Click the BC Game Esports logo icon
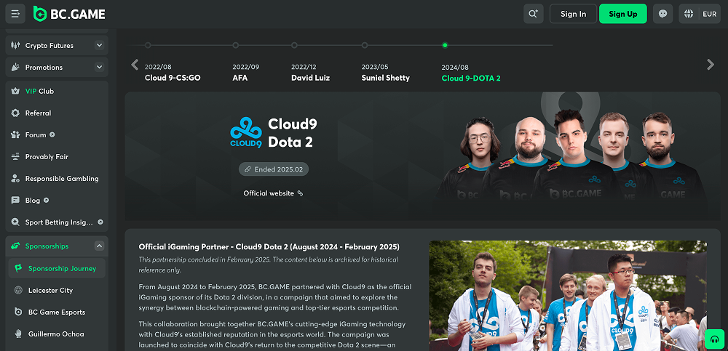The width and height of the screenshot is (728, 351). (x=19, y=312)
